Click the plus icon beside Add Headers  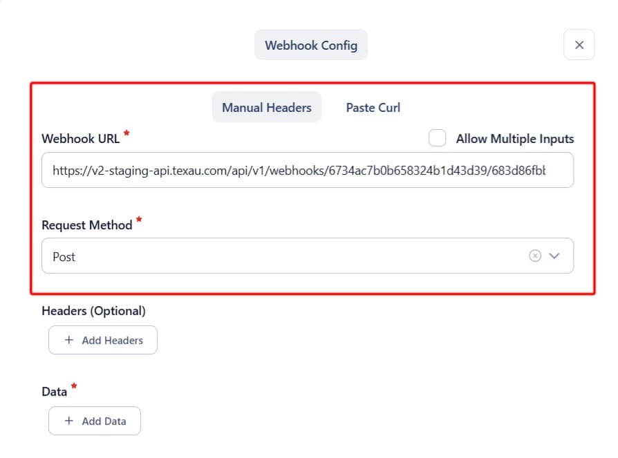point(69,340)
